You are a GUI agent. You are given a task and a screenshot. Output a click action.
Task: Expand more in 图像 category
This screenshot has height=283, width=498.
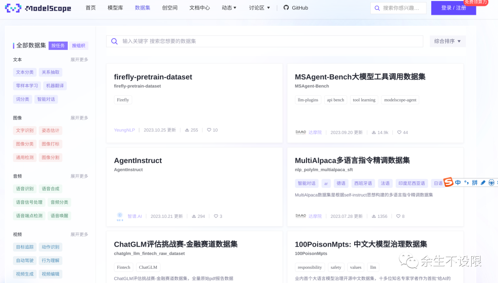pyautogui.click(x=79, y=118)
